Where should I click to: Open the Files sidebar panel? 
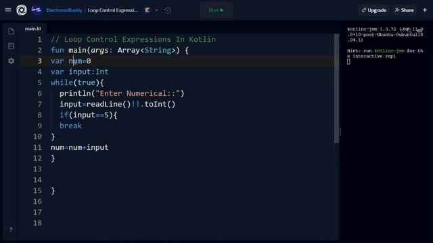coord(11,31)
